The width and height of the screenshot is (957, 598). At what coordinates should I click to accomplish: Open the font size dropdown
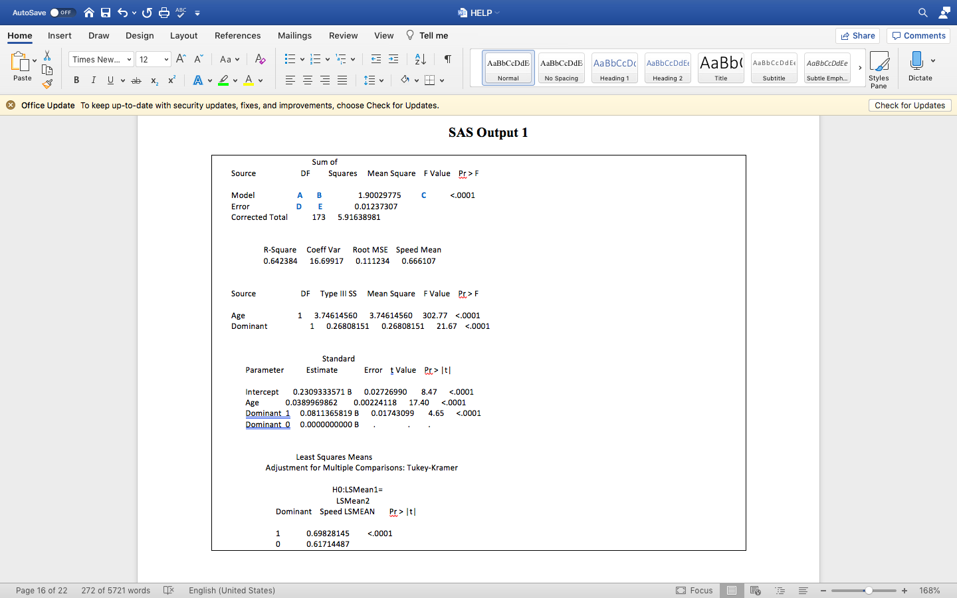point(166,60)
